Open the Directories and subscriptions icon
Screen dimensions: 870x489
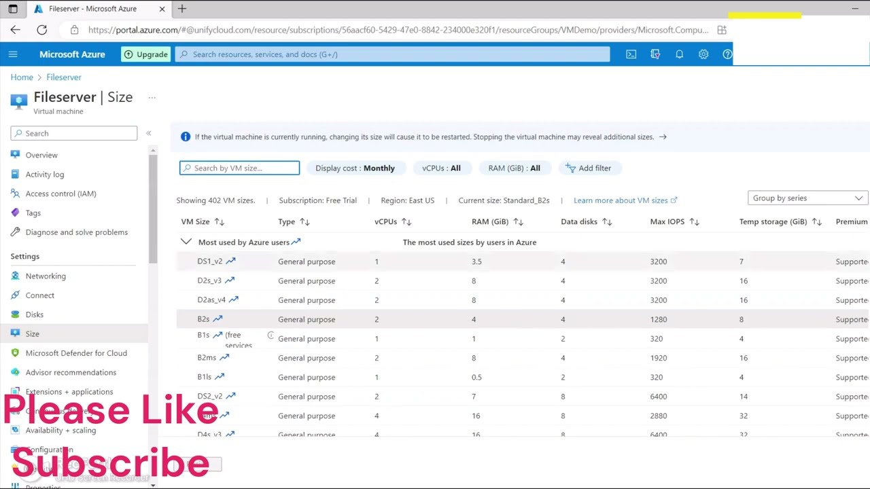[x=655, y=54]
